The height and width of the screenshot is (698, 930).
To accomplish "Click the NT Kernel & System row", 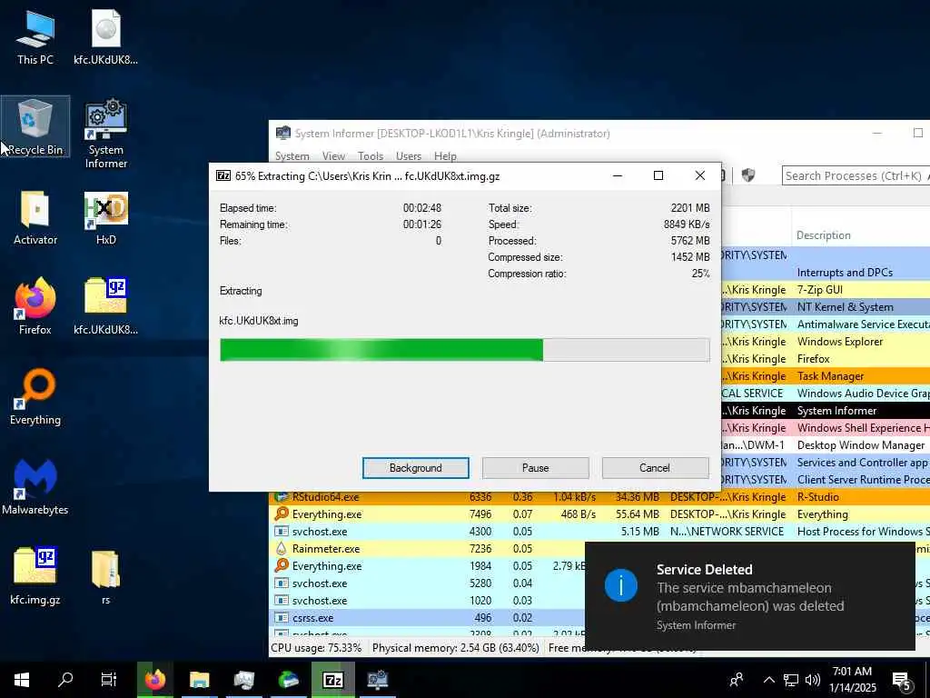I will (825, 307).
